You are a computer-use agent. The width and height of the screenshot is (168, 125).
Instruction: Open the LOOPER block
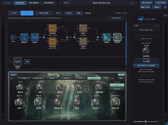tap(18, 62)
